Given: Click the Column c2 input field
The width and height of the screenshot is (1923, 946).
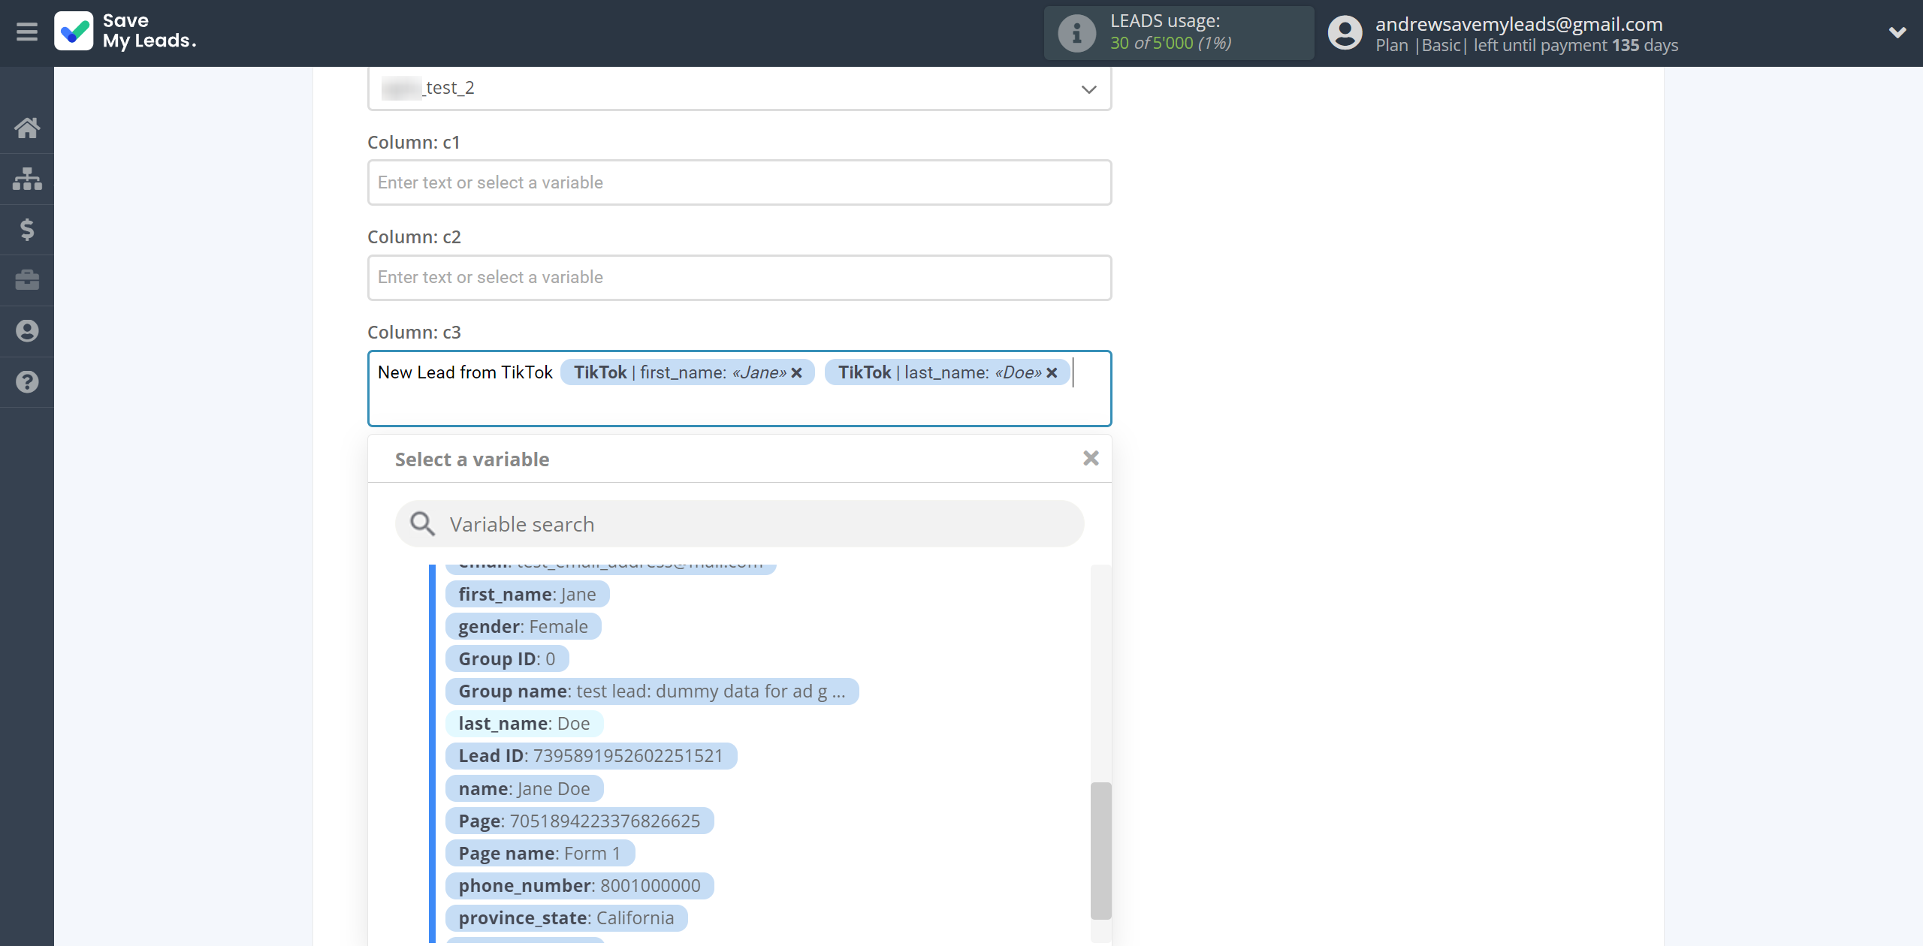Looking at the screenshot, I should 739,277.
